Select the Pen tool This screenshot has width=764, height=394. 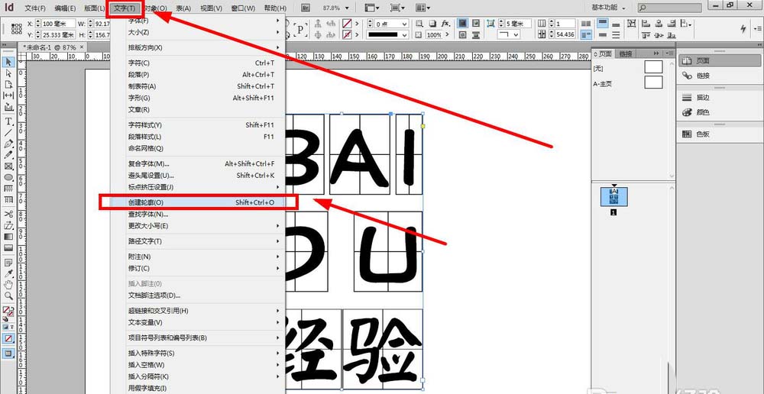[8, 144]
